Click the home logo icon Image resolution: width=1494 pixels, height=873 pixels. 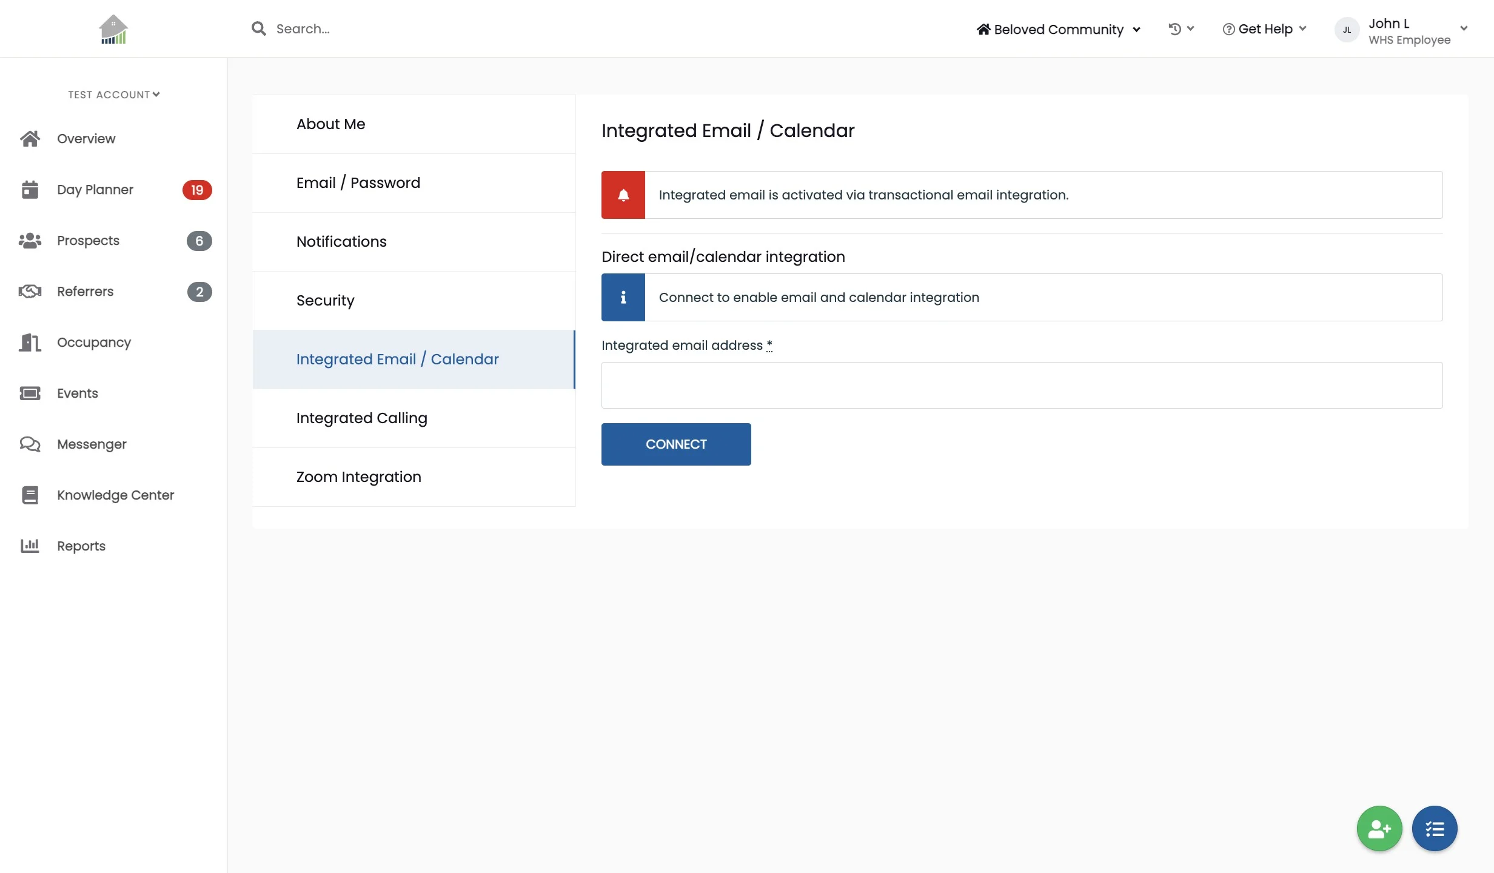tap(113, 29)
